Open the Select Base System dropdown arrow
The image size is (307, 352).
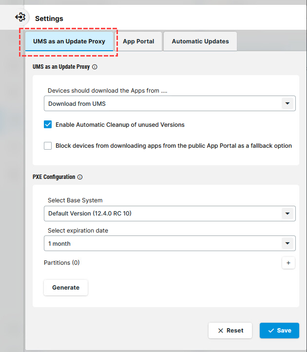pos(288,214)
